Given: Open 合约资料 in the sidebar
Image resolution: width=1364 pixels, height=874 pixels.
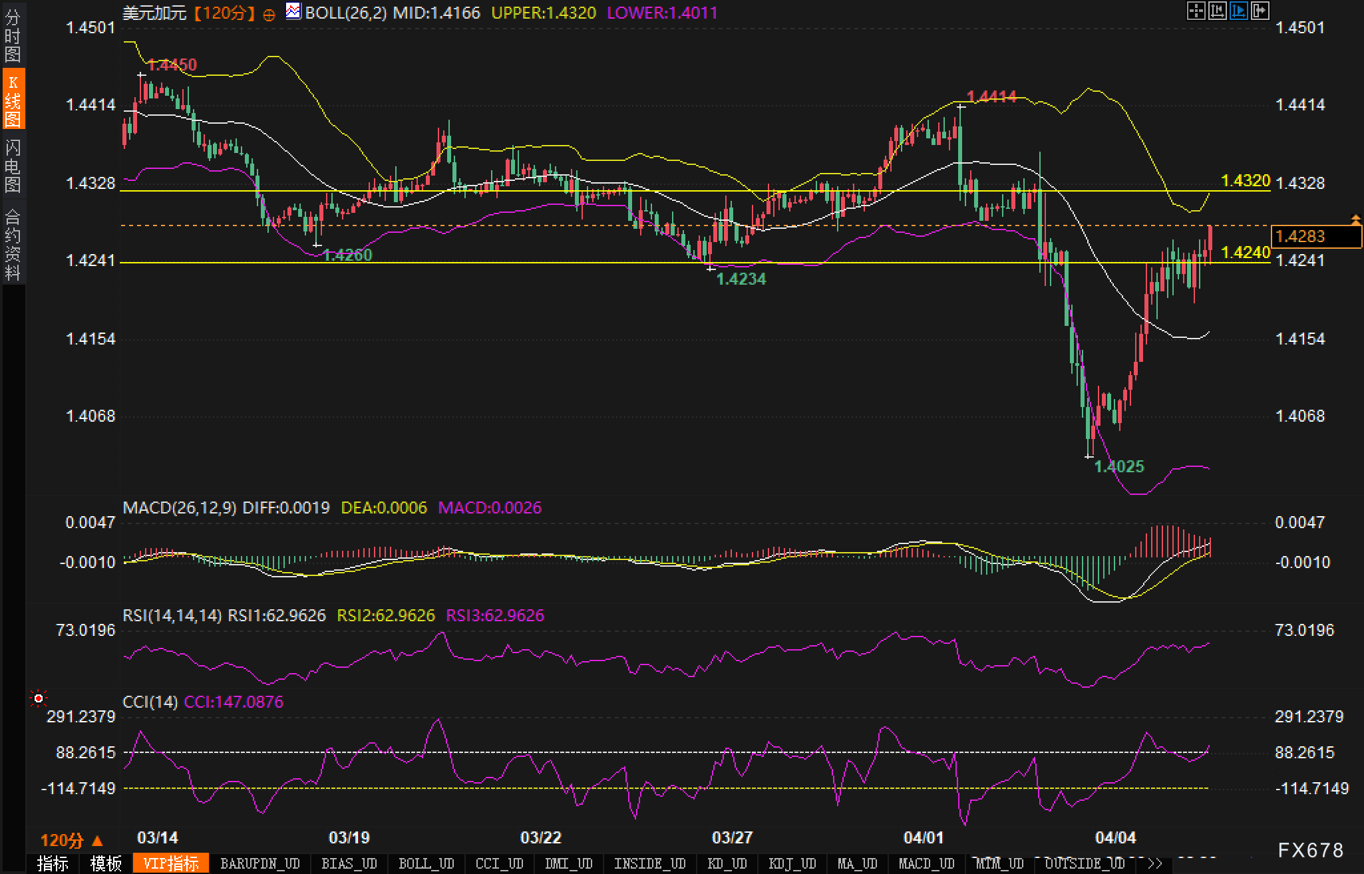Looking at the screenshot, I should point(13,244).
